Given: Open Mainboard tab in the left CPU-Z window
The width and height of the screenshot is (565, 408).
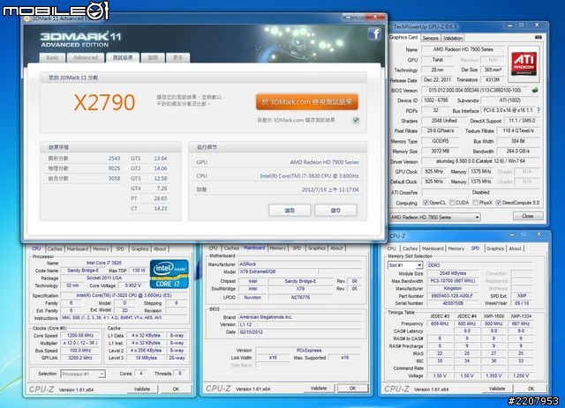Looking at the screenshot, I should point(78,249).
